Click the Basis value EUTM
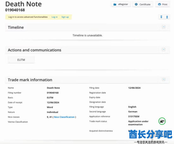The height and width of the screenshot is (144, 174). click(50, 97)
